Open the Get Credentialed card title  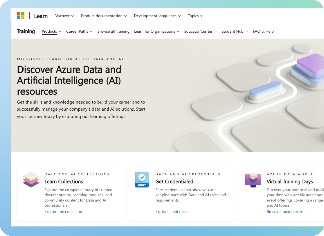click(174, 181)
